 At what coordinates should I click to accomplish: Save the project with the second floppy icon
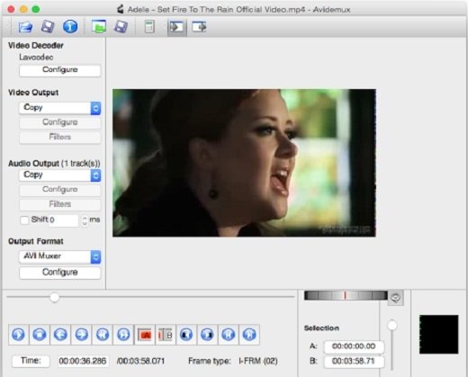[x=121, y=27]
